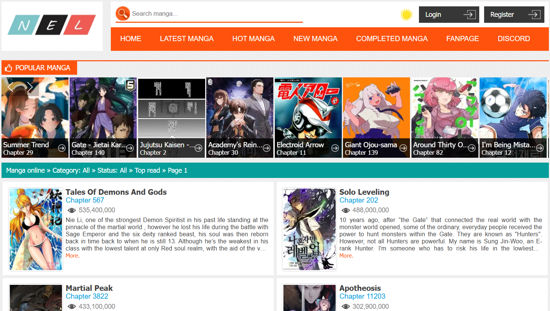Open the NEW MANGA menu item

[315, 39]
